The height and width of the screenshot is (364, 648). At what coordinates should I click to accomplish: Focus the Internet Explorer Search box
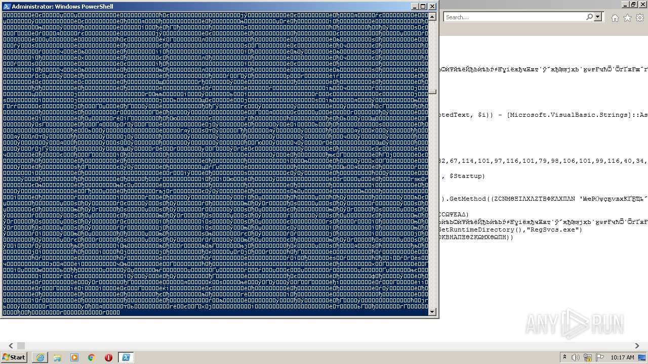pyautogui.click(x=514, y=17)
